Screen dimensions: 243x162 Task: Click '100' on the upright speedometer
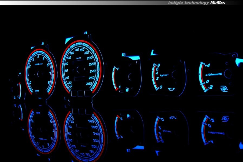click(69, 58)
